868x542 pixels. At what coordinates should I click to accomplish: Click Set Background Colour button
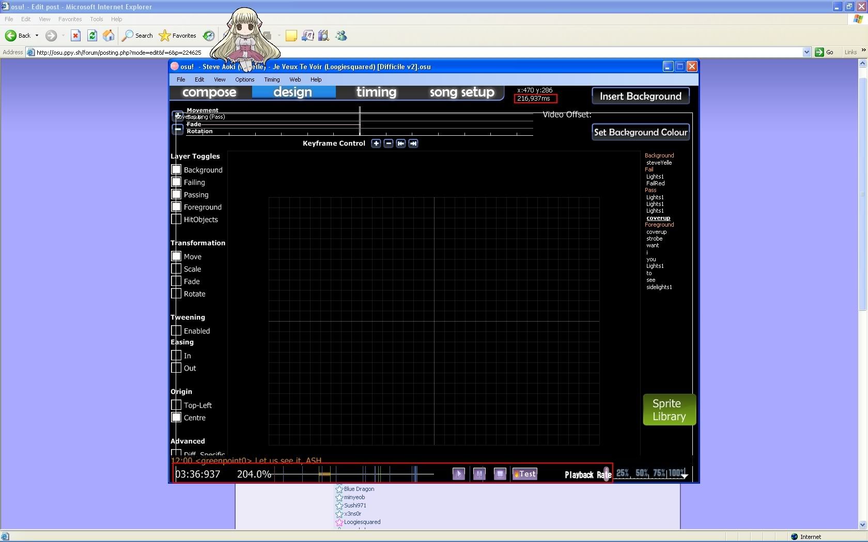coord(641,132)
